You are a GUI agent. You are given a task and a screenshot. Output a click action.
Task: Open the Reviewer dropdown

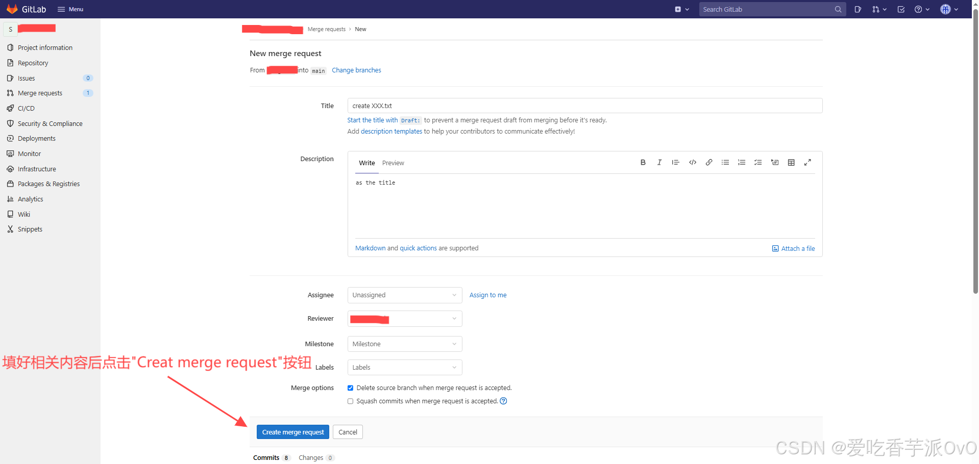[405, 319]
